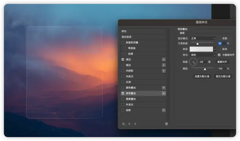This screenshot has width=240, height=141.
Task: Click the angle dial control
Action: coord(193,62)
